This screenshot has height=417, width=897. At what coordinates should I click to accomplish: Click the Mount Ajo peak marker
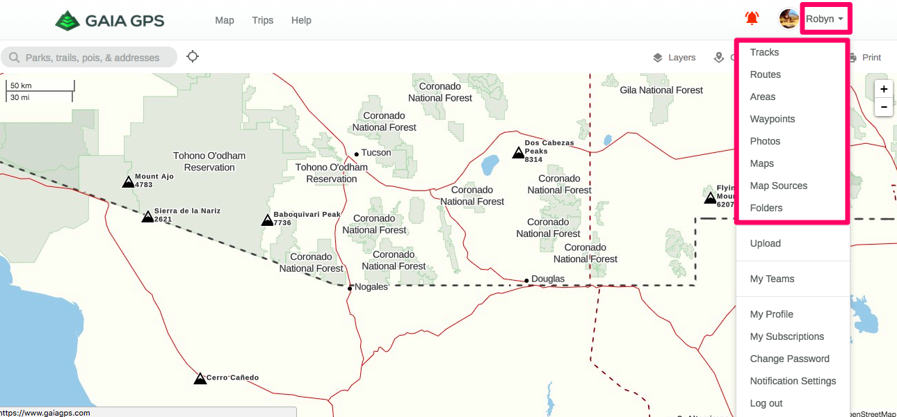click(128, 181)
